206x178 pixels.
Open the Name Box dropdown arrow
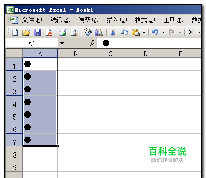click(x=62, y=43)
